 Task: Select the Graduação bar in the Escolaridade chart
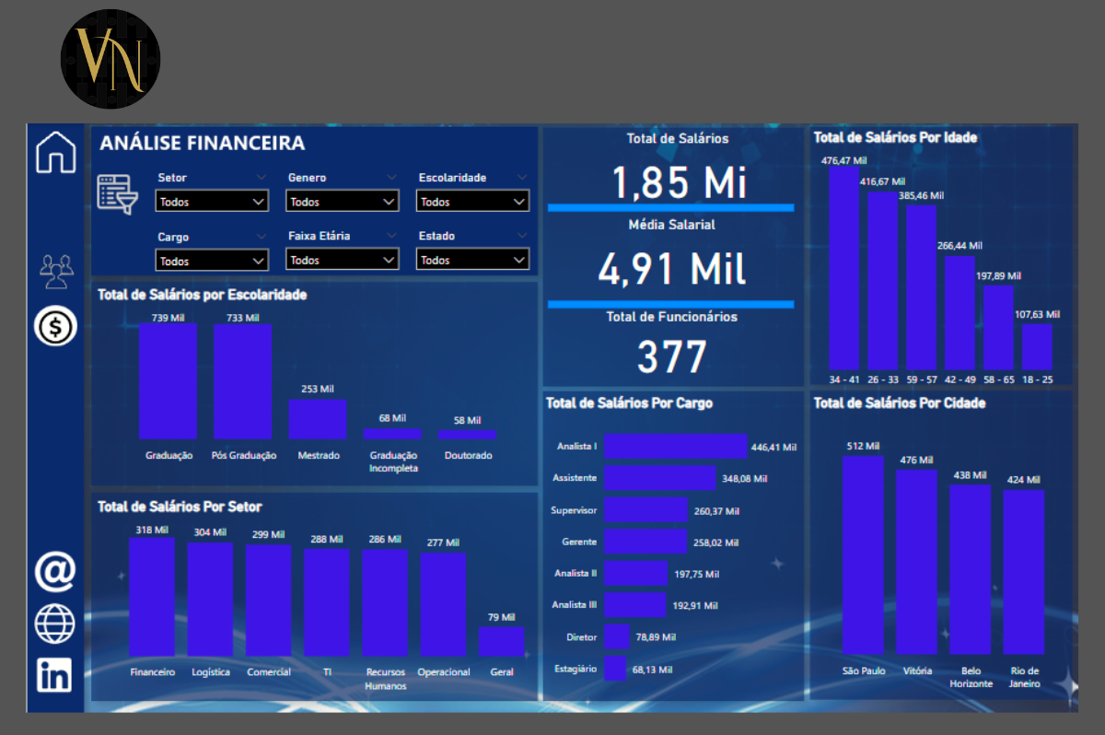(169, 381)
